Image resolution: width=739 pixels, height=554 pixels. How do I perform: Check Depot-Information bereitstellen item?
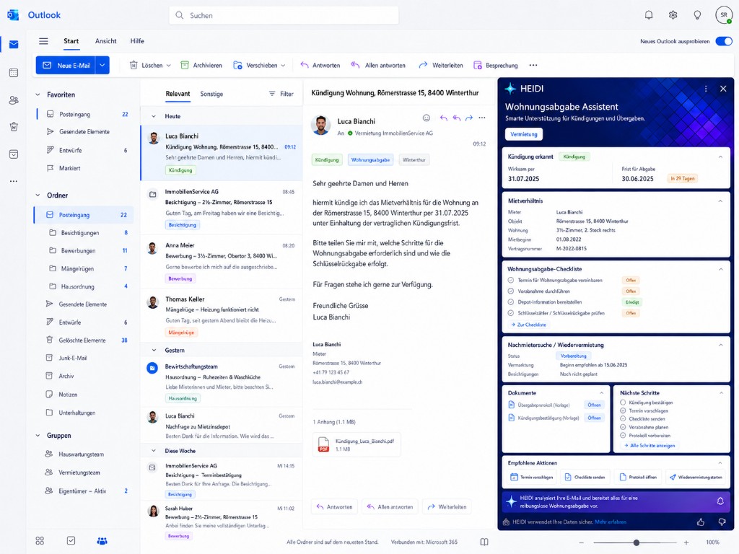pyautogui.click(x=510, y=302)
